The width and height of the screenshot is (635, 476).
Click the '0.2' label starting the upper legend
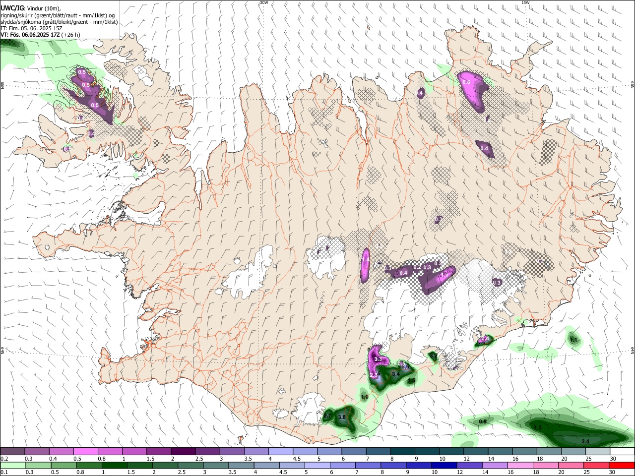[4, 459]
